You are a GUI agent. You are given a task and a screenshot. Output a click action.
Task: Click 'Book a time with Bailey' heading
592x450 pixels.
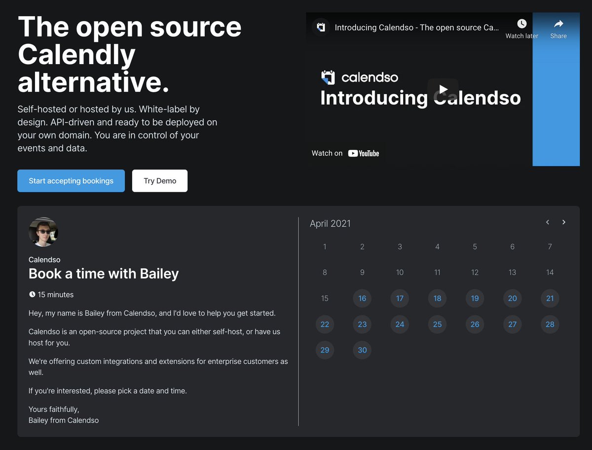click(x=104, y=274)
